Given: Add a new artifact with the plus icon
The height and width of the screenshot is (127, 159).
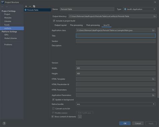Looking at the screenshot, I should click(x=26, y=6).
